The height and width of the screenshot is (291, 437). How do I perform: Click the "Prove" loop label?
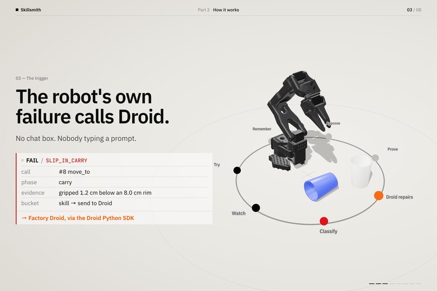(393, 149)
